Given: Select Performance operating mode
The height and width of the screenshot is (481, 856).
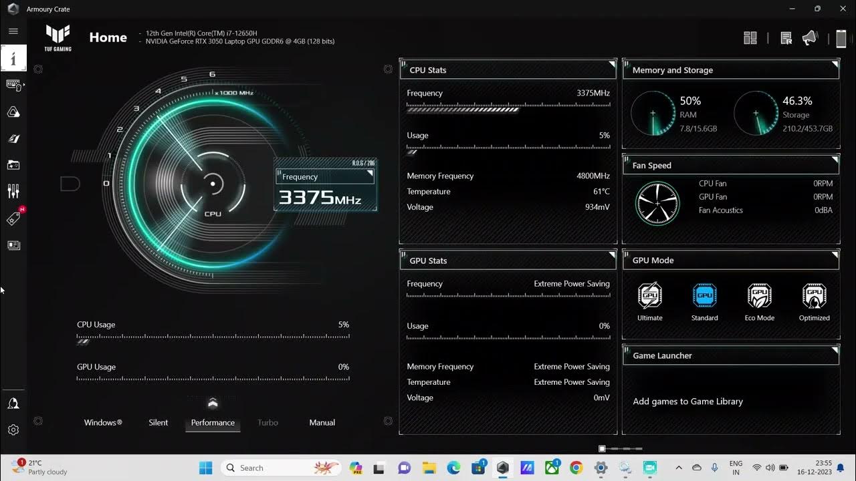Looking at the screenshot, I should [213, 423].
